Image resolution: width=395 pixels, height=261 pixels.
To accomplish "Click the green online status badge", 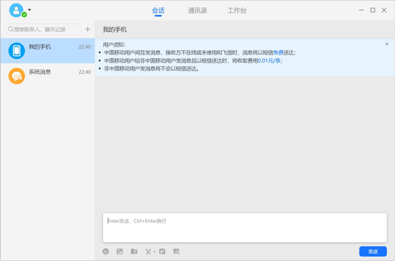I will point(24,15).
